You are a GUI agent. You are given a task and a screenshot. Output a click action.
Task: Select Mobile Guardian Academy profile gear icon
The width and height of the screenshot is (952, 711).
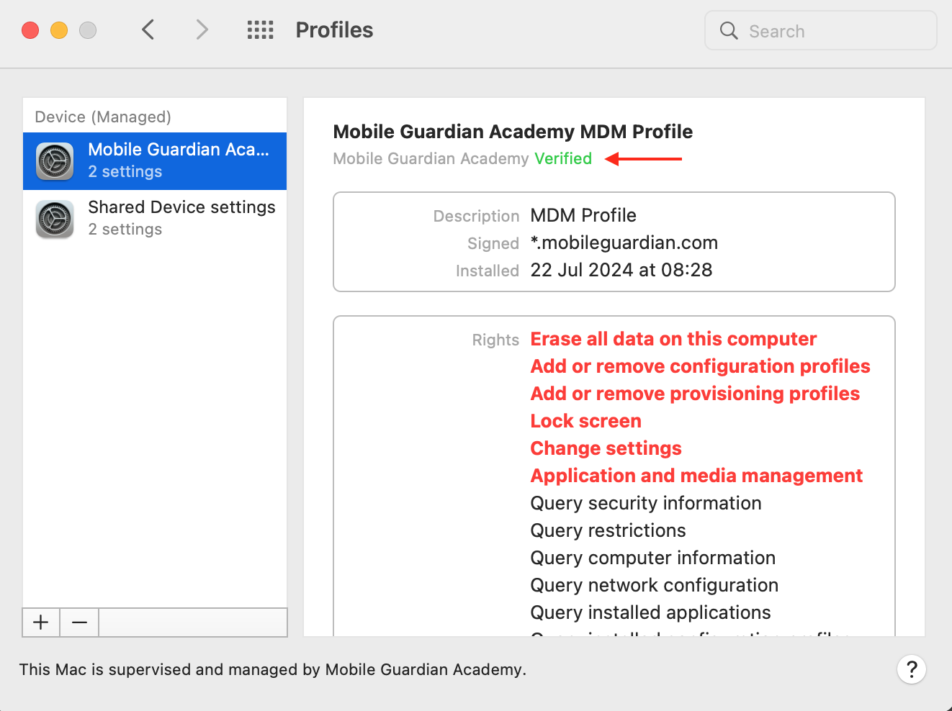coord(55,161)
